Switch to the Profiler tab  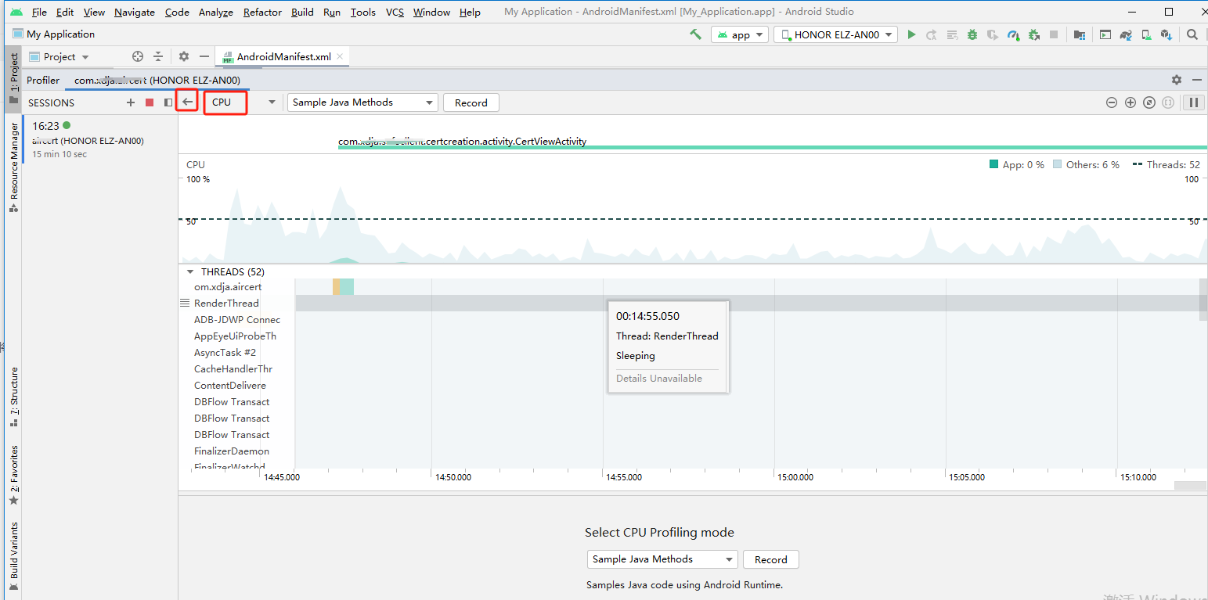[43, 80]
